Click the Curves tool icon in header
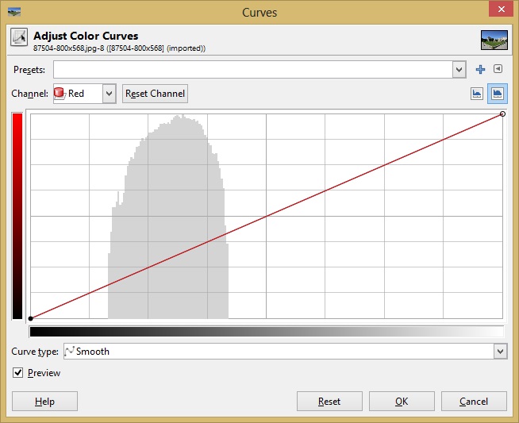 (x=18, y=38)
